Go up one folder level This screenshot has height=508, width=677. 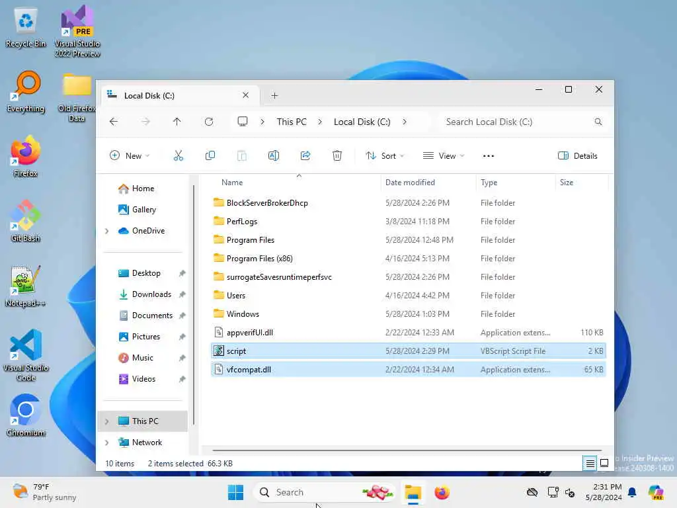pyautogui.click(x=177, y=122)
